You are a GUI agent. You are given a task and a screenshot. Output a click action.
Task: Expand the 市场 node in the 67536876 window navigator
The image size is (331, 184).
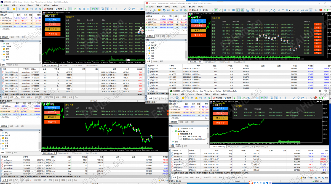147,53
